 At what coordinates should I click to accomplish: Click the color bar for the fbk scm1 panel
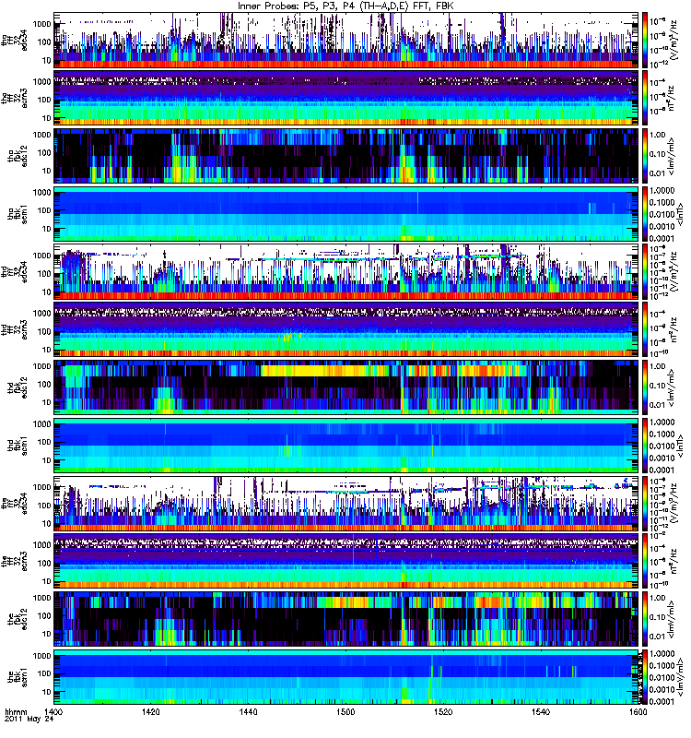point(645,677)
